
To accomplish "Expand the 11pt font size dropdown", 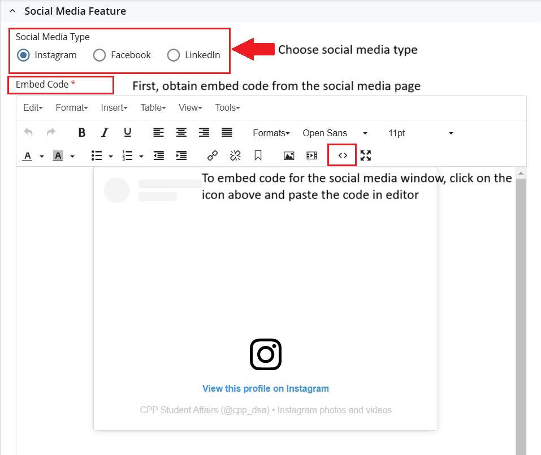I will (x=421, y=133).
